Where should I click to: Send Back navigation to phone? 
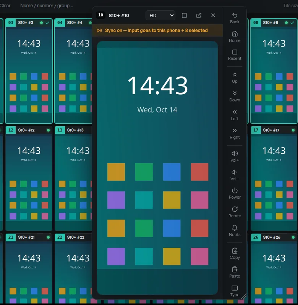[x=235, y=18]
